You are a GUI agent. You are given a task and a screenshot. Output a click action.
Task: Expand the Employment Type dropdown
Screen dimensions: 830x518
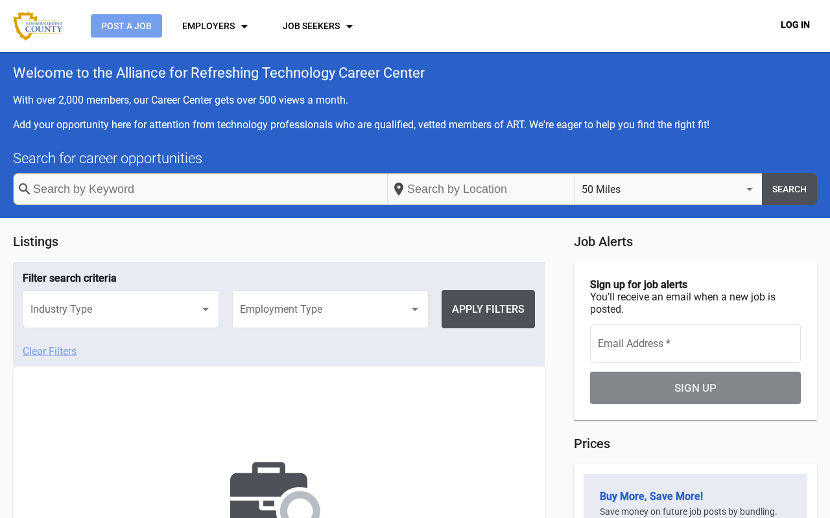(330, 309)
